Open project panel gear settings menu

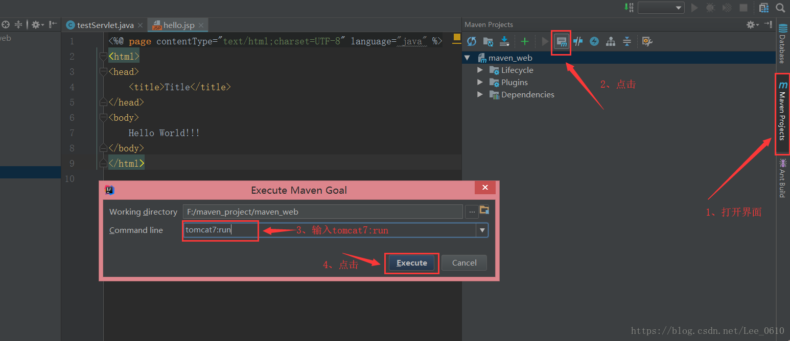point(38,24)
